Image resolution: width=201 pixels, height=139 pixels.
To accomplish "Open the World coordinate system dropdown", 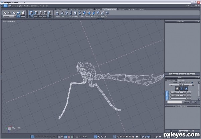I will tap(9, 16).
